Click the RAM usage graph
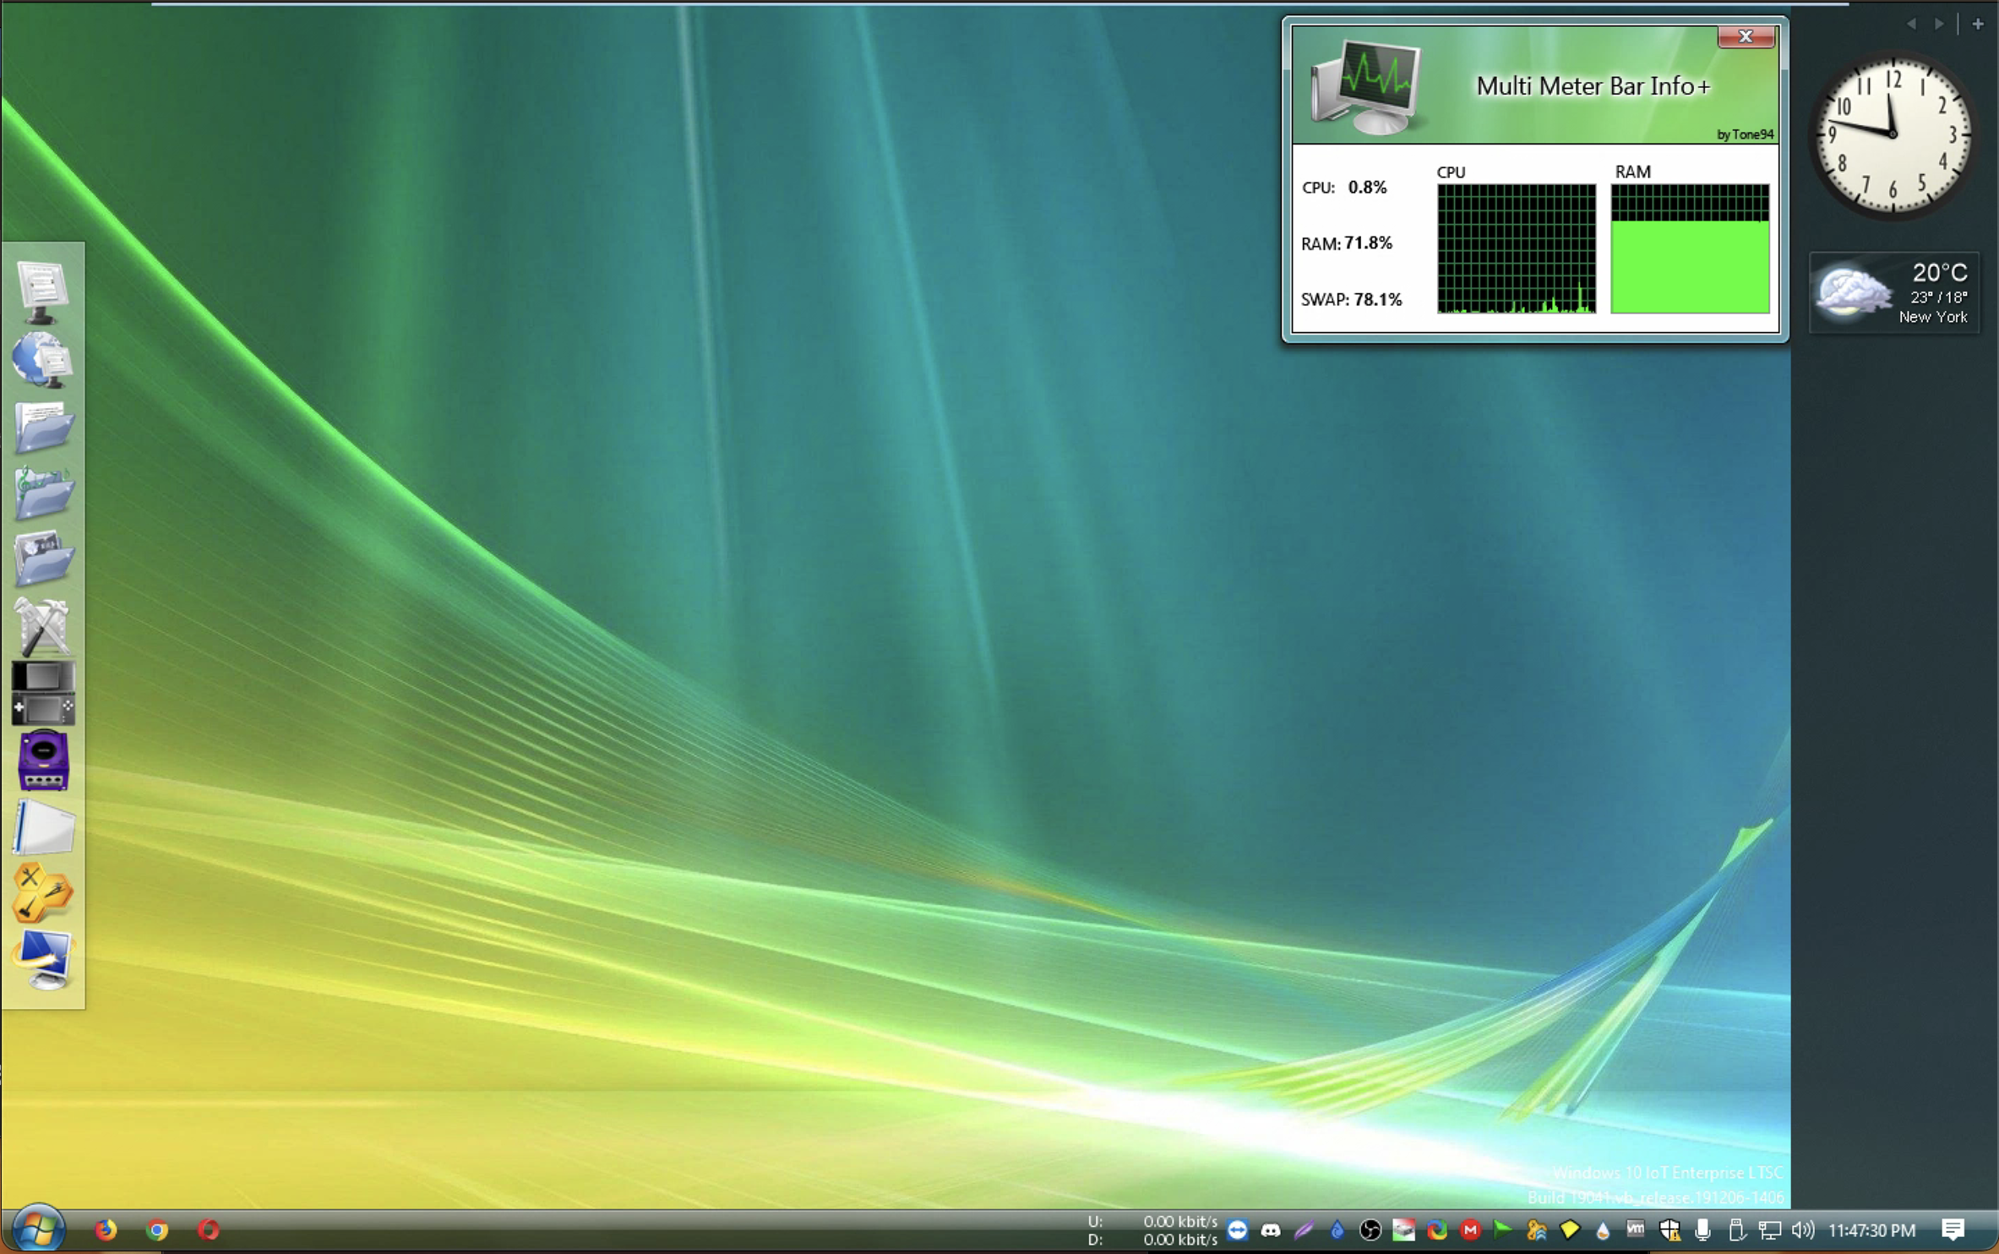The width and height of the screenshot is (1999, 1254). [1690, 248]
